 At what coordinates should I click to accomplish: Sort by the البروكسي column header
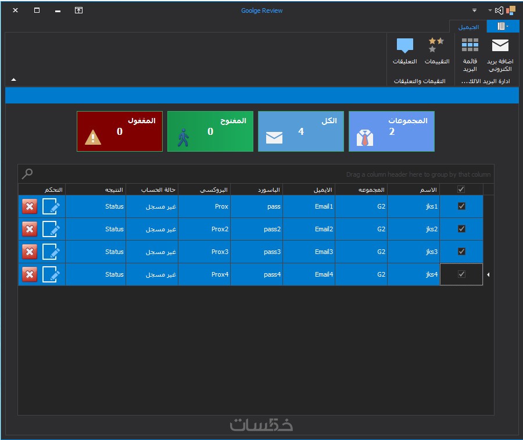(x=204, y=189)
